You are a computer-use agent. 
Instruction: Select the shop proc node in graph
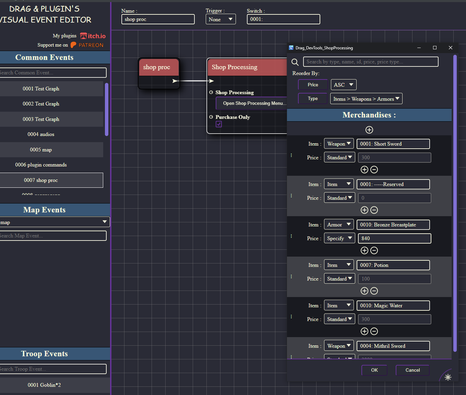coord(159,73)
